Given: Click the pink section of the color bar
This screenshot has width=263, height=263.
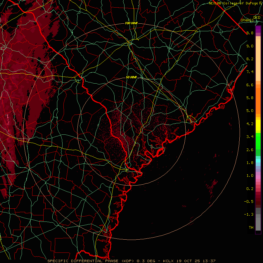Looking at the screenshot, I should [x=258, y=177].
